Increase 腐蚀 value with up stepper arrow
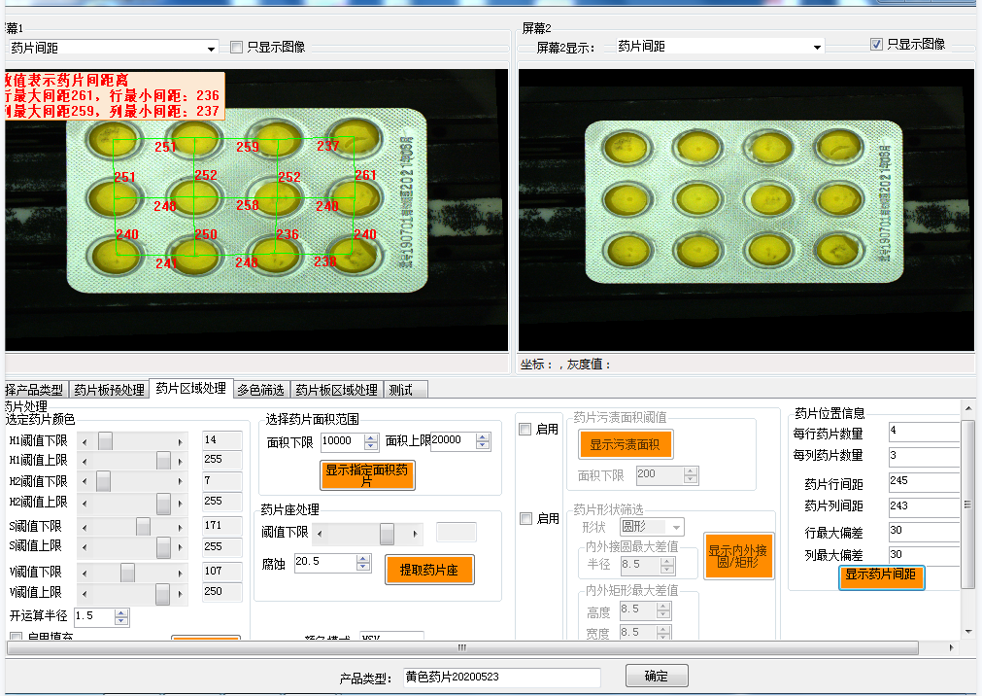Screen dimensions: 982x696 tap(363, 558)
